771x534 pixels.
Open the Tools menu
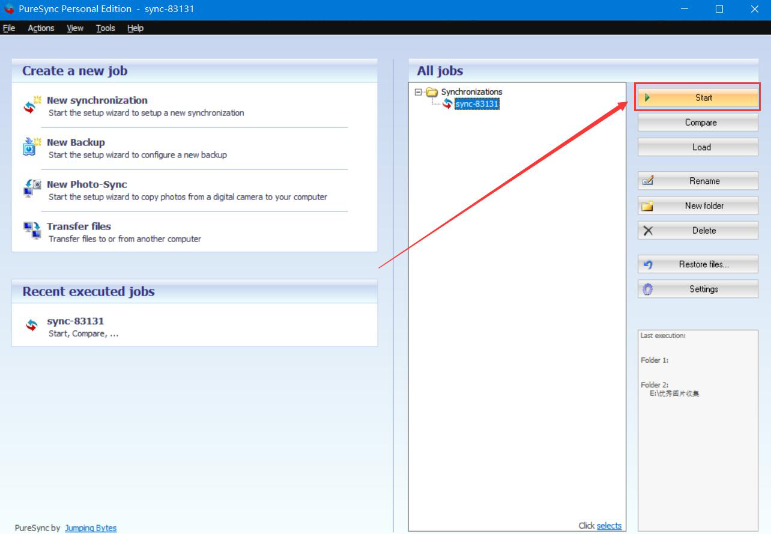click(x=105, y=28)
